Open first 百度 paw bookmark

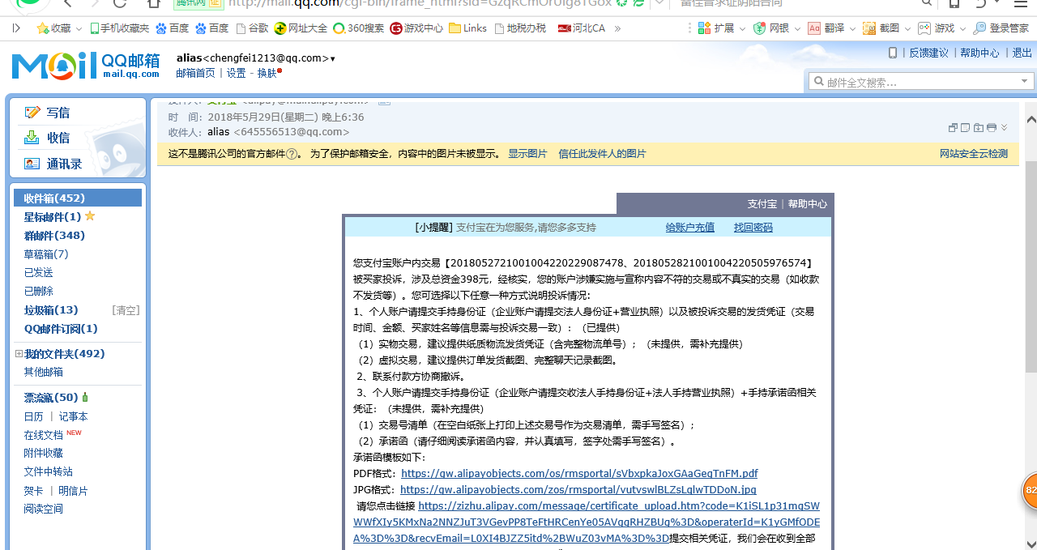173,28
